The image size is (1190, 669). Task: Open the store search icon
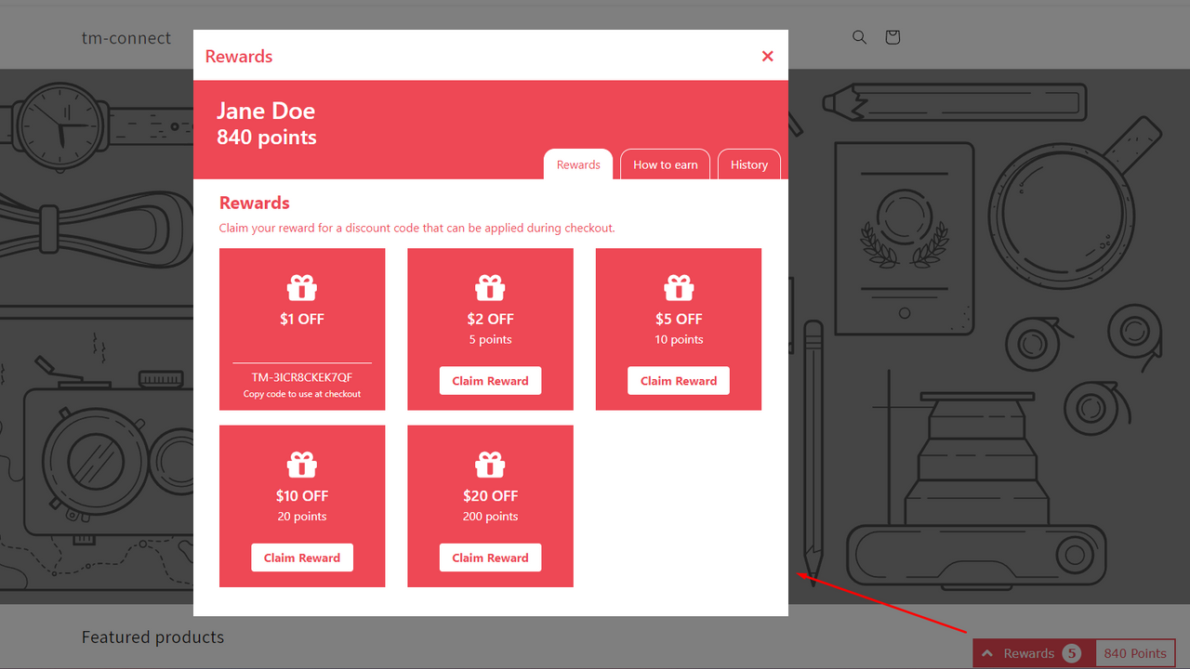pos(859,37)
